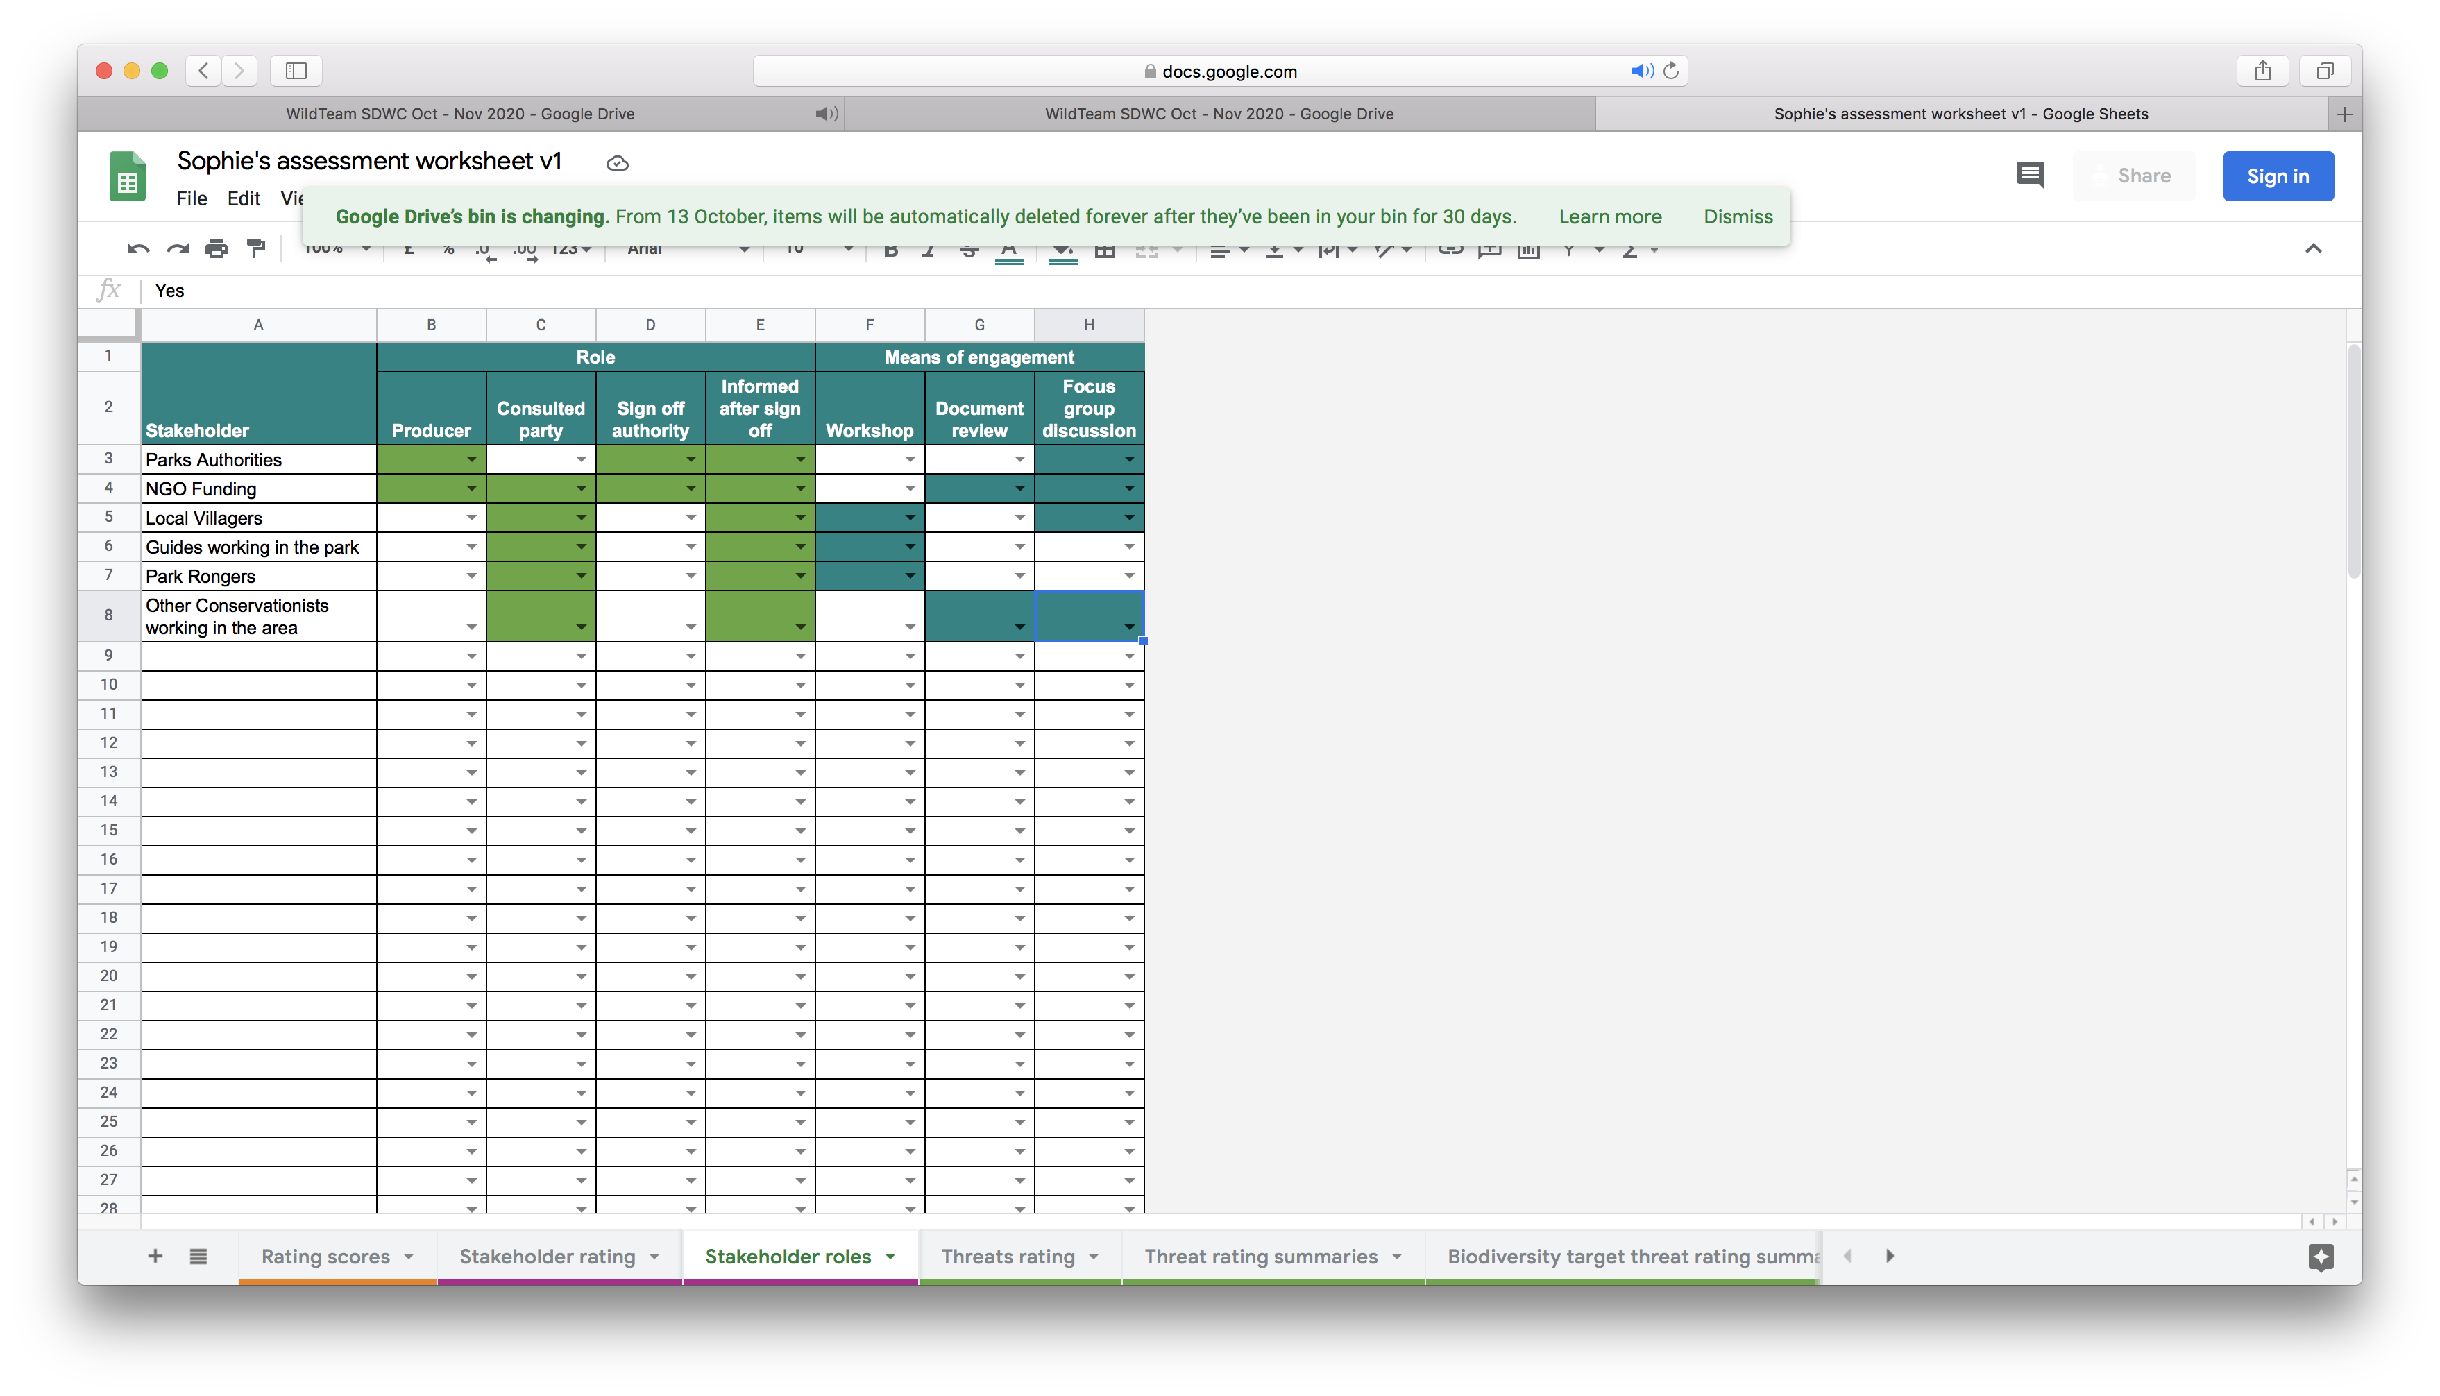Click the redo arrow in toolbar
Image resolution: width=2440 pixels, height=1396 pixels.
(x=178, y=249)
